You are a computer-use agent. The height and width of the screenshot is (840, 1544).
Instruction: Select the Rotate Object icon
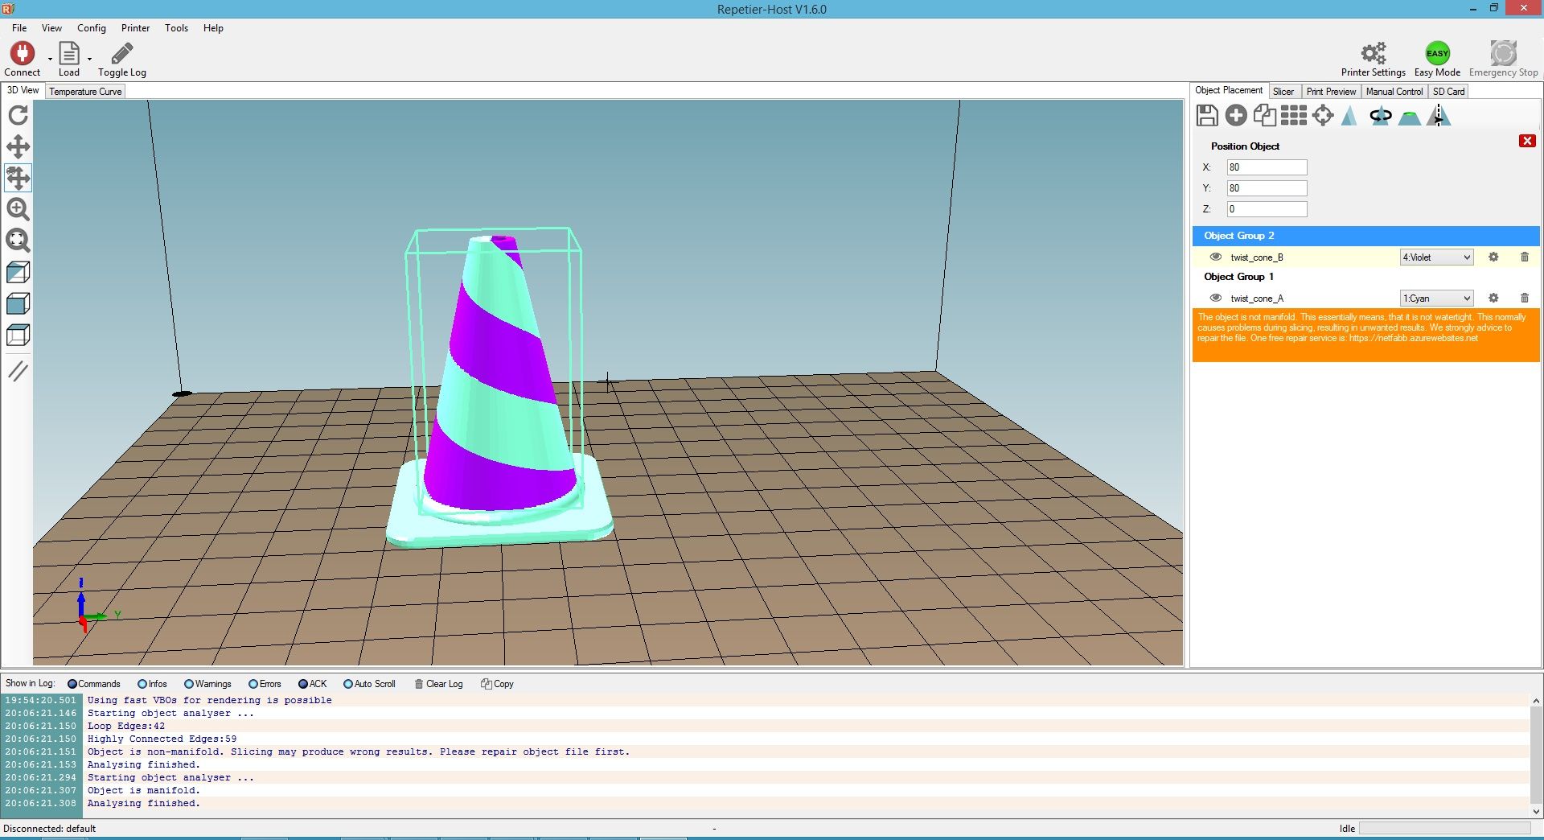pos(1380,115)
